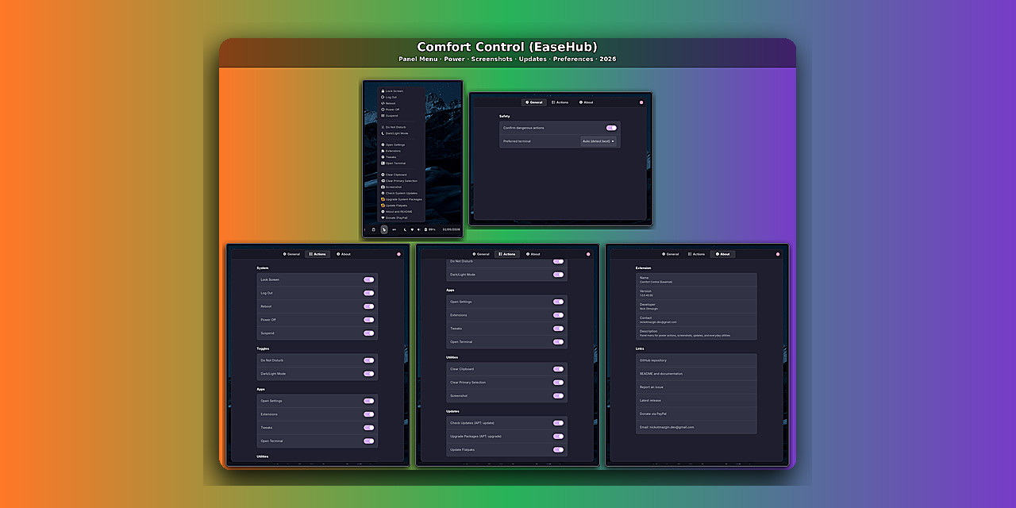The image size is (1016, 508).
Task: Click the orange icon beside Upgrade System Packages
Action: click(382, 199)
